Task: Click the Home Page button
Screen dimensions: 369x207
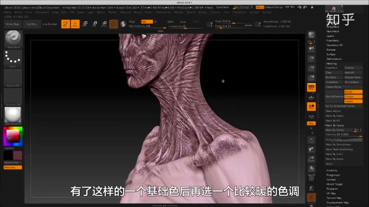Action: tap(13, 24)
